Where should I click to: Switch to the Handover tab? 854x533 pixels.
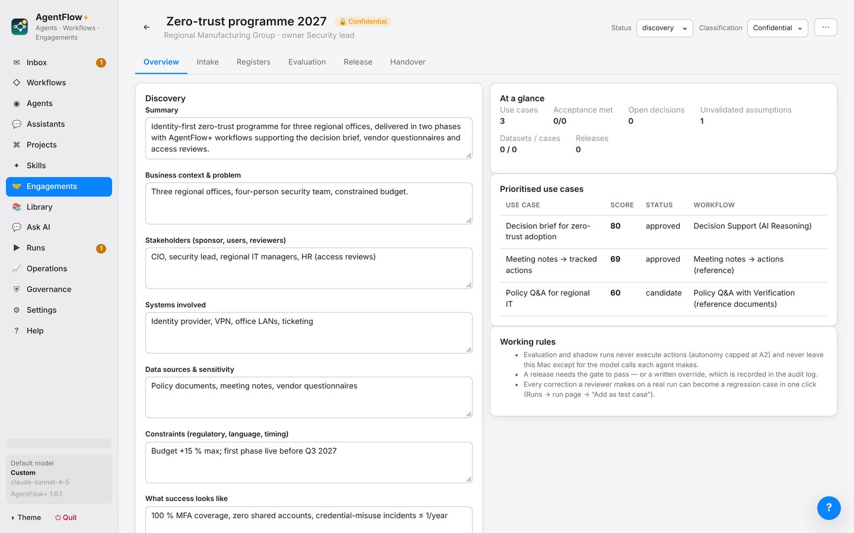pyautogui.click(x=408, y=62)
